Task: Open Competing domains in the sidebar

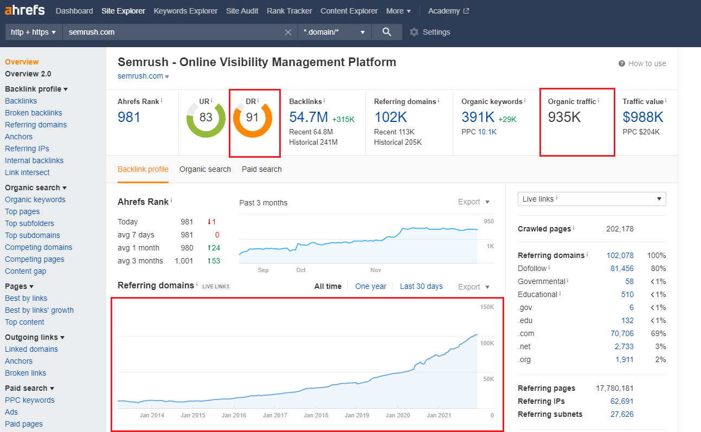Action: [x=38, y=247]
